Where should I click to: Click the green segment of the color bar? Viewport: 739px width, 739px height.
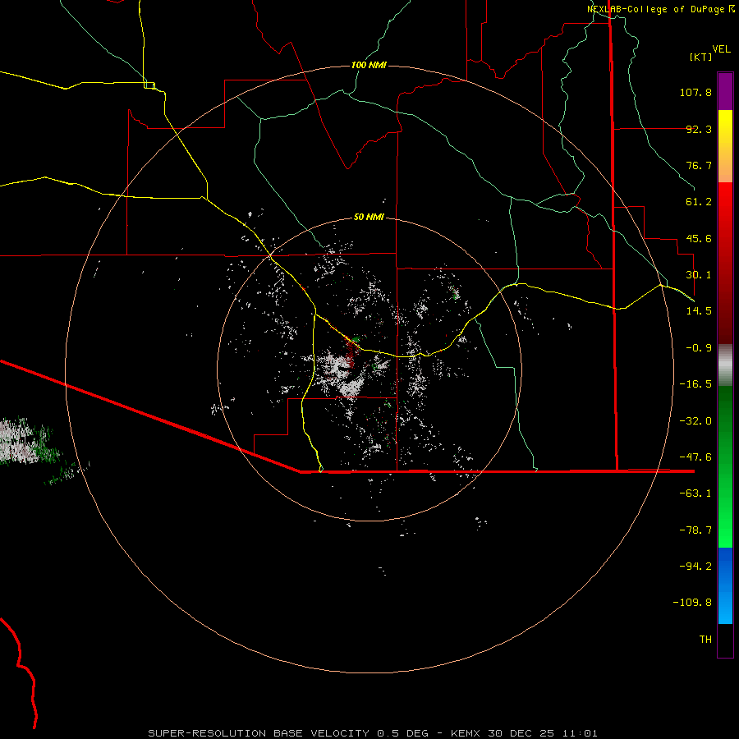pos(725,466)
